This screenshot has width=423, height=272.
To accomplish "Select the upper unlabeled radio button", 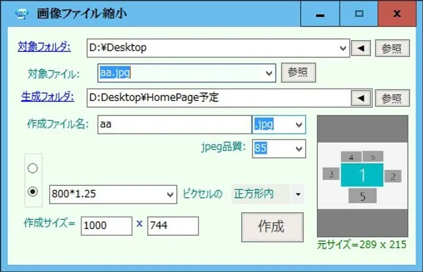I will click(33, 168).
